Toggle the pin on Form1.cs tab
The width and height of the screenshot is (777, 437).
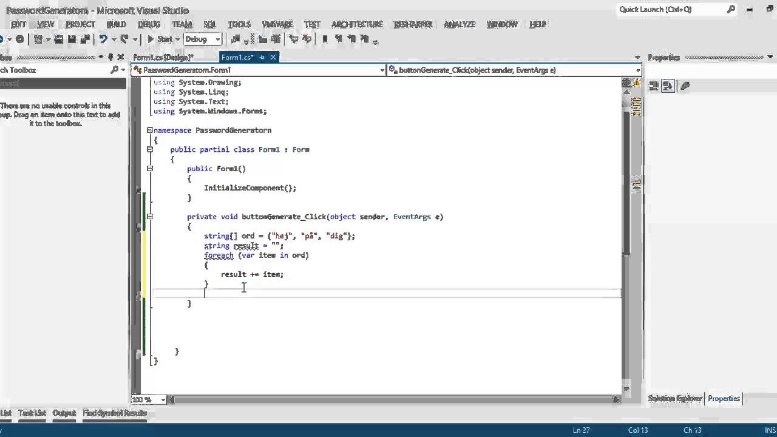click(x=262, y=57)
